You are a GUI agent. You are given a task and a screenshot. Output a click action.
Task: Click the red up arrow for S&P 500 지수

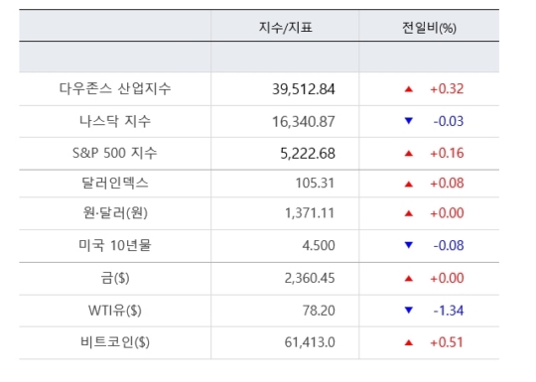tap(409, 154)
